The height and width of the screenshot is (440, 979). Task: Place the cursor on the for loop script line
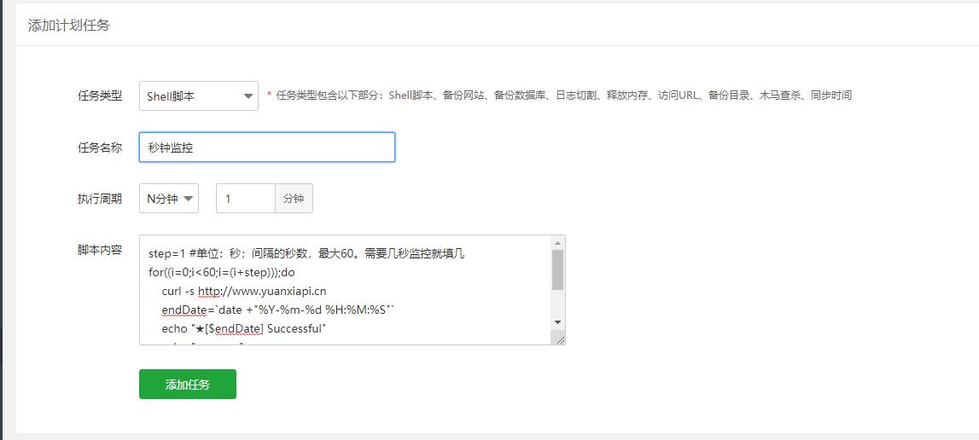(x=221, y=273)
